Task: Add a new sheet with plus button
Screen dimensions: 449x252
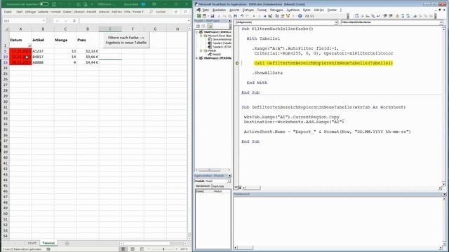Action: click(67, 244)
